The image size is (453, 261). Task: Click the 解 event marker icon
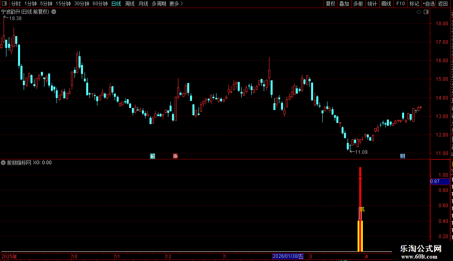tap(153, 156)
